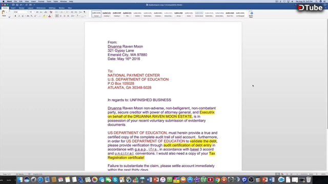Apply the List Paragraph style
Image resolution: width=328 pixels, height=184 pixels.
pos(240,14)
